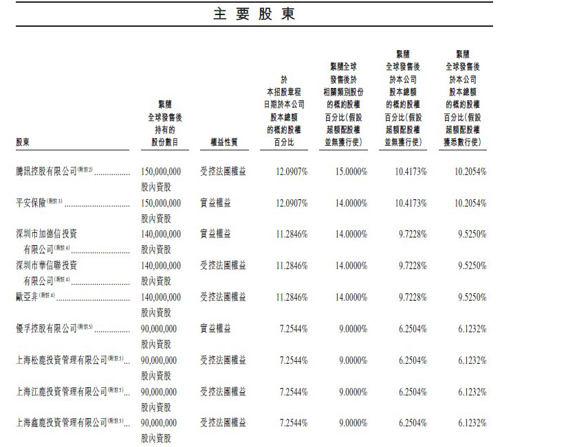This screenshot has height=447, width=566.
Task: Select the 權益性質 column header
Action: 224,142
